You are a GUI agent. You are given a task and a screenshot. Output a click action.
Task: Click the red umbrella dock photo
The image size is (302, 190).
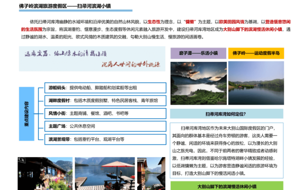tap(105, 174)
